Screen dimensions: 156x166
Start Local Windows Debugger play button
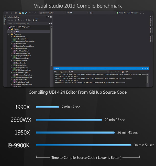(x=118, y=13)
